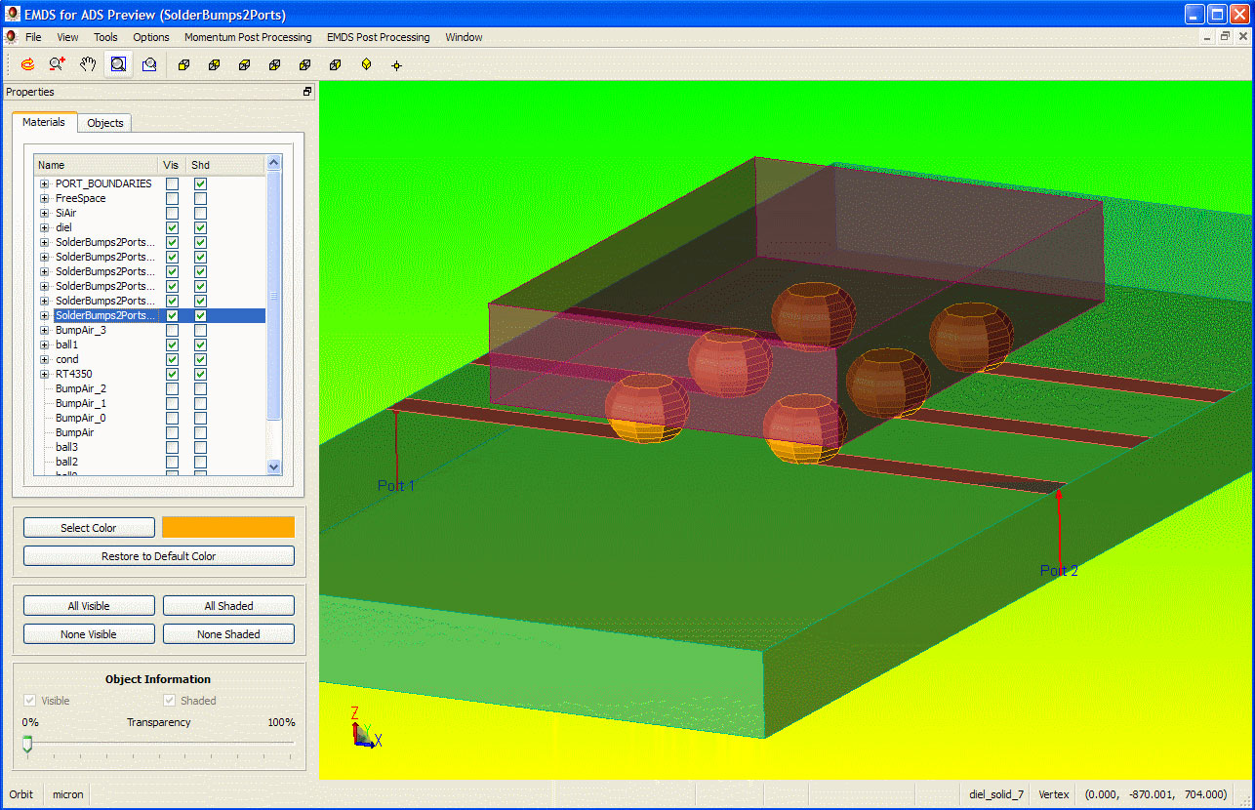
Task: Expand the cond material node
Action: (44, 359)
